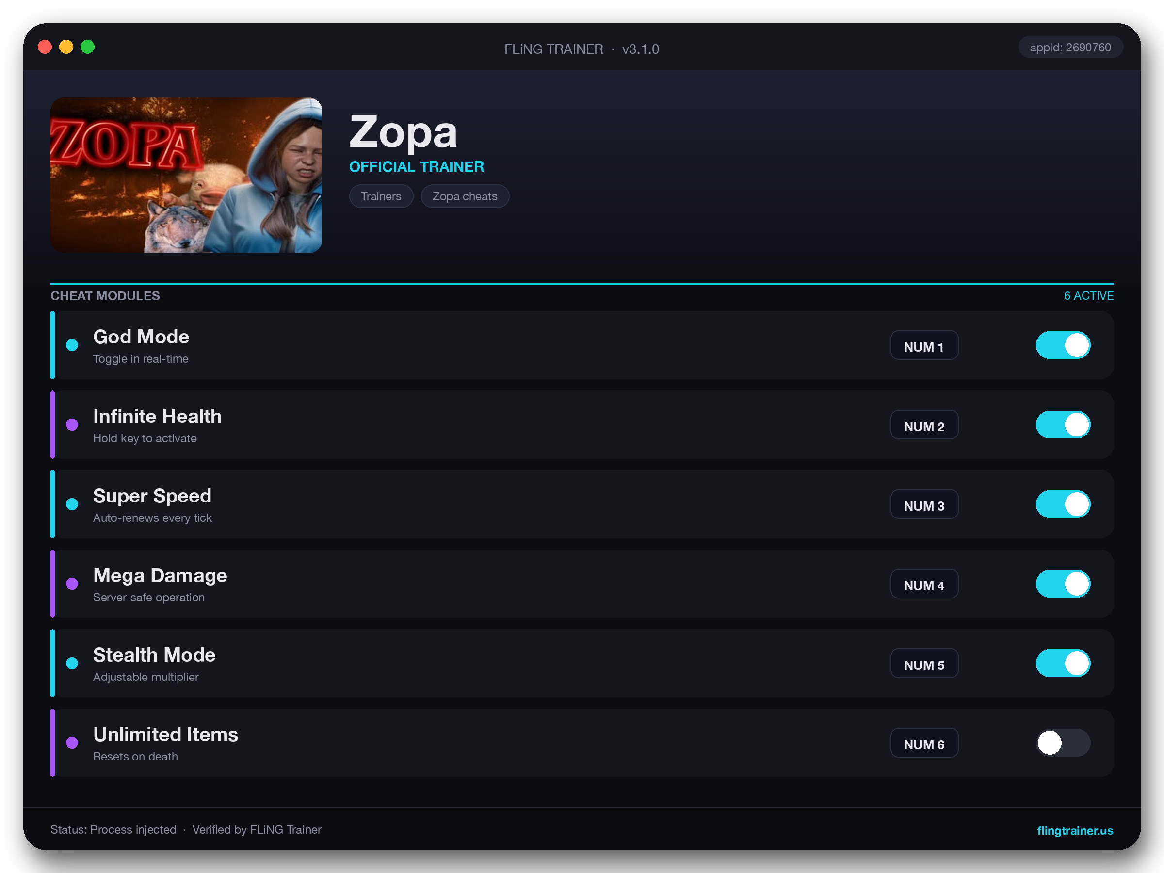
Task: Enable the Unlimited Items toggle
Action: click(1063, 743)
